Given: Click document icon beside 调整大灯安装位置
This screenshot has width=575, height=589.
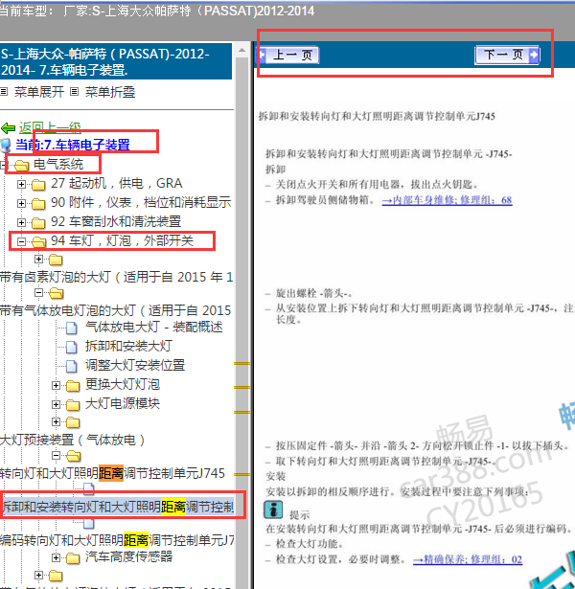Looking at the screenshot, I should (72, 366).
